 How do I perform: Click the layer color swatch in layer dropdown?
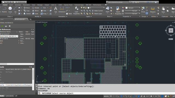88,8
